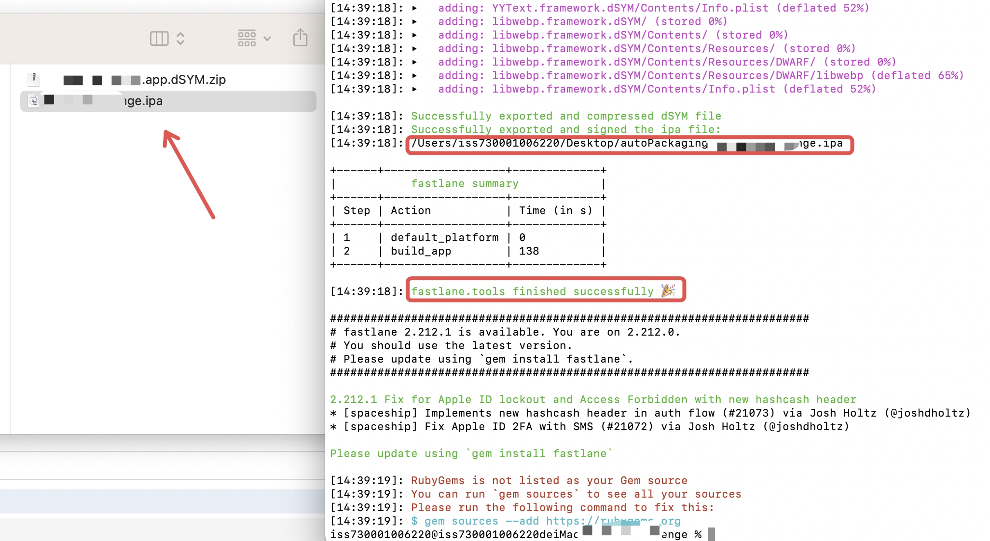This screenshot has height=541, width=990.
Task: Click the party popper emoji in terminal
Action: [x=668, y=291]
